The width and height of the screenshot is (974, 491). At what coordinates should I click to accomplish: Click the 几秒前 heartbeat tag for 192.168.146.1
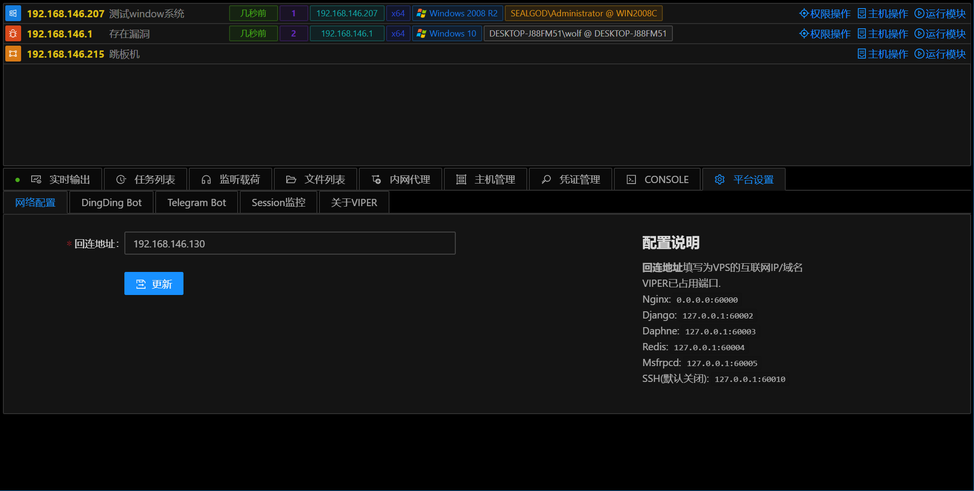tap(254, 34)
